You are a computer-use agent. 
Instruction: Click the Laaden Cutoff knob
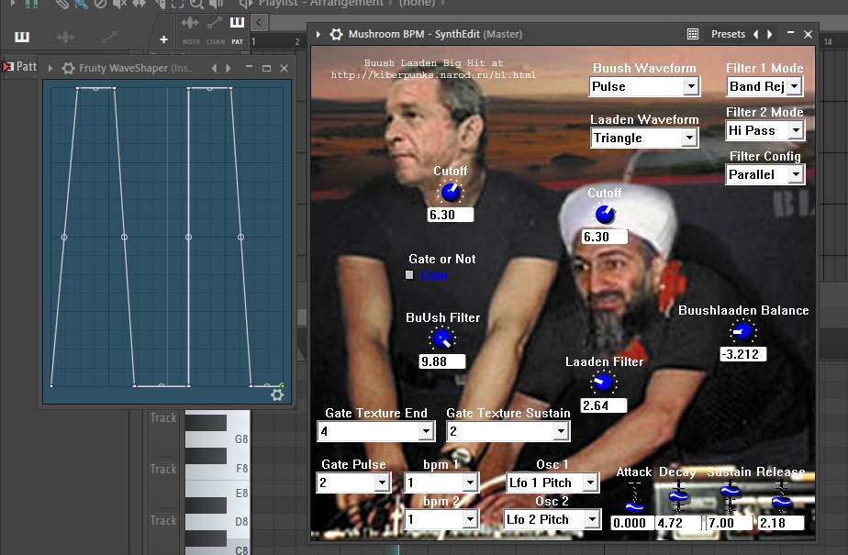tap(605, 215)
